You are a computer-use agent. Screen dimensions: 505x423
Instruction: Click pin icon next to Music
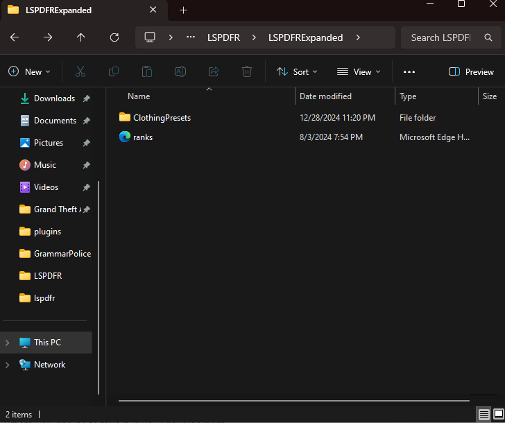(86, 165)
